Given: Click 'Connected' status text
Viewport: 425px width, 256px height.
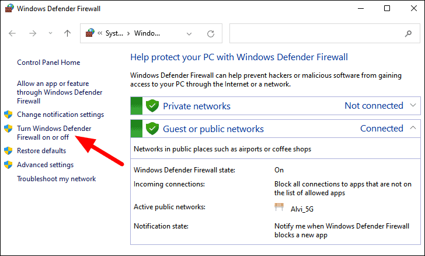Looking at the screenshot, I should [x=382, y=129].
